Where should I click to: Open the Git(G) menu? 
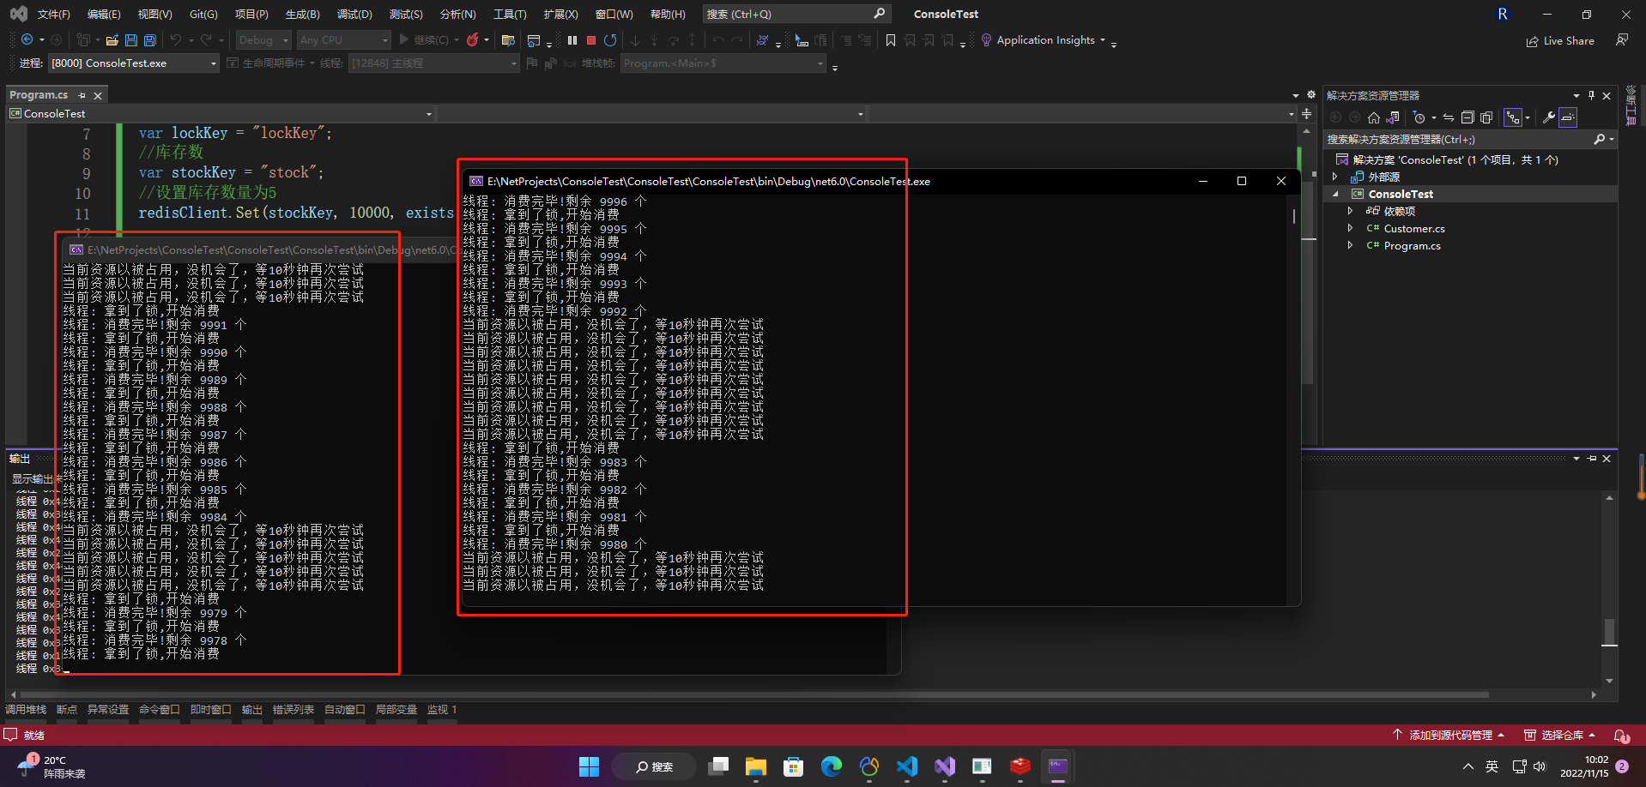pos(203,14)
